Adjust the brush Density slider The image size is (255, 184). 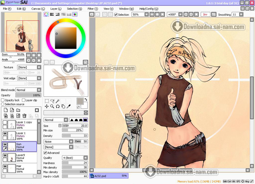pyautogui.click(x=75, y=136)
